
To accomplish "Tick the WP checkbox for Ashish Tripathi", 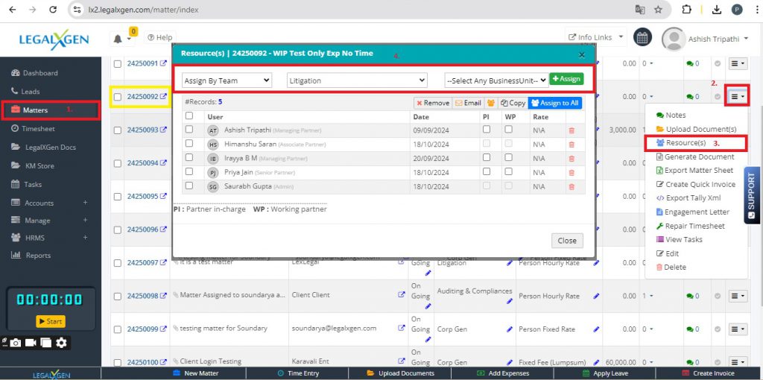I will (509, 130).
